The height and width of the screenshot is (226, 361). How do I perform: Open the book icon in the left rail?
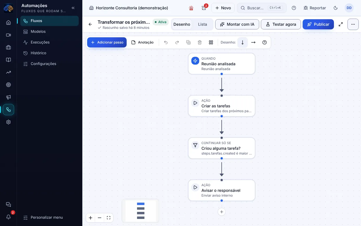(8, 60)
